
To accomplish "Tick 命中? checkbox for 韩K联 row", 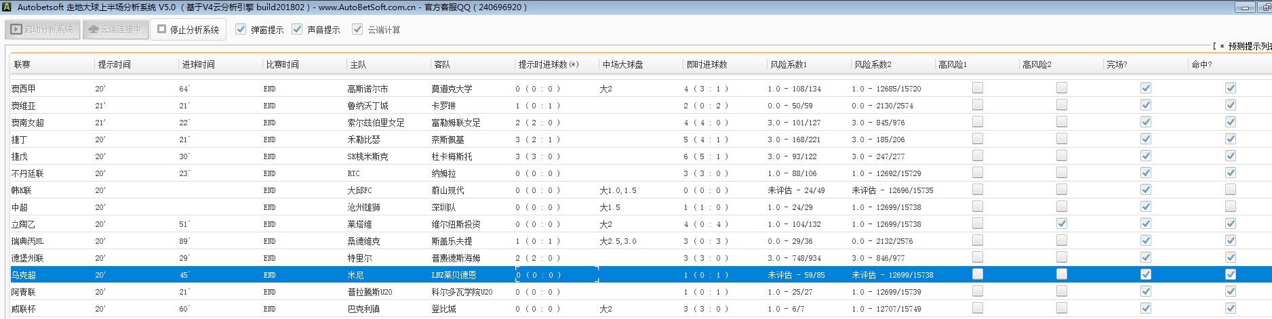I will coord(1230,190).
